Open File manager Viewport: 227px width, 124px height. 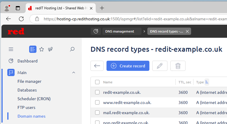click(x=29, y=81)
